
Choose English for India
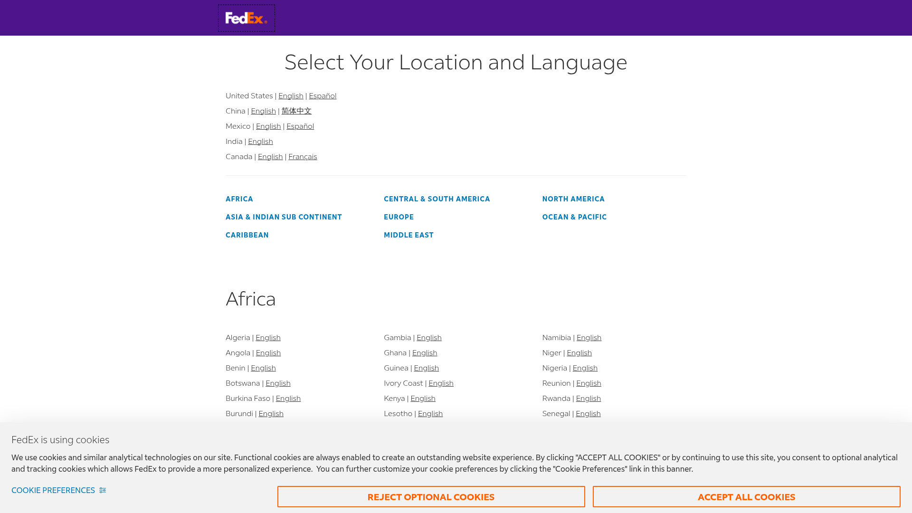[x=260, y=141]
